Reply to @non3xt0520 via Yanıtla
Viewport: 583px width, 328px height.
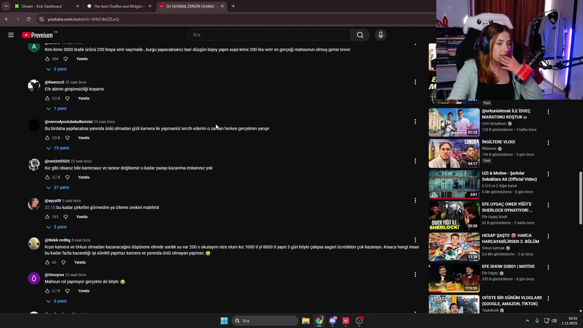coord(84,178)
